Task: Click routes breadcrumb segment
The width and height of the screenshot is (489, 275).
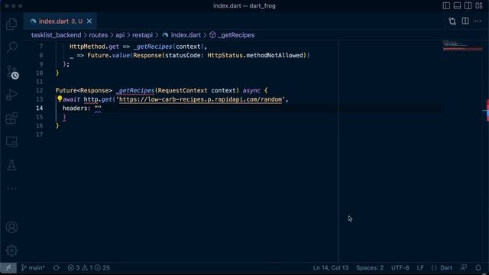Action: coord(99,35)
